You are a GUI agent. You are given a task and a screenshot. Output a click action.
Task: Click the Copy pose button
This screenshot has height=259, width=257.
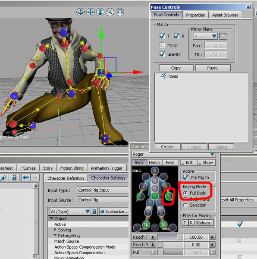pos(176,68)
